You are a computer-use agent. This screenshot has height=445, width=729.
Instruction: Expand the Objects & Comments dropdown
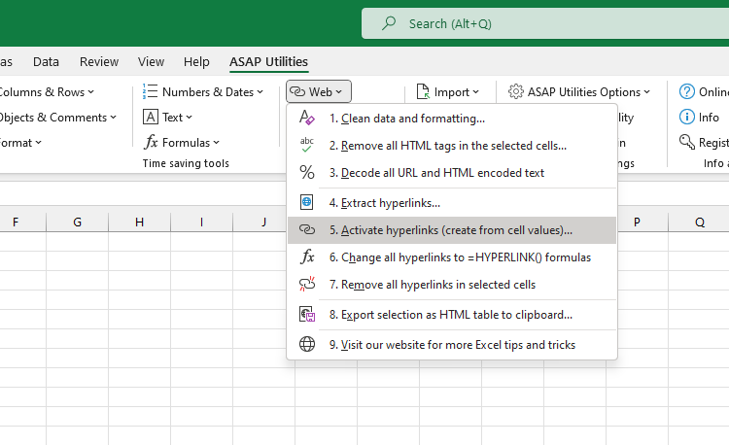coord(113,118)
